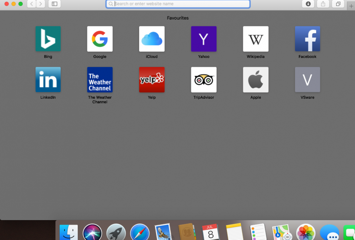Click the Yahoo label text
This screenshot has width=355, height=240.
click(204, 56)
